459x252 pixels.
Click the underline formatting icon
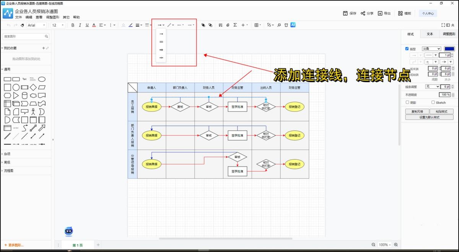click(x=87, y=25)
